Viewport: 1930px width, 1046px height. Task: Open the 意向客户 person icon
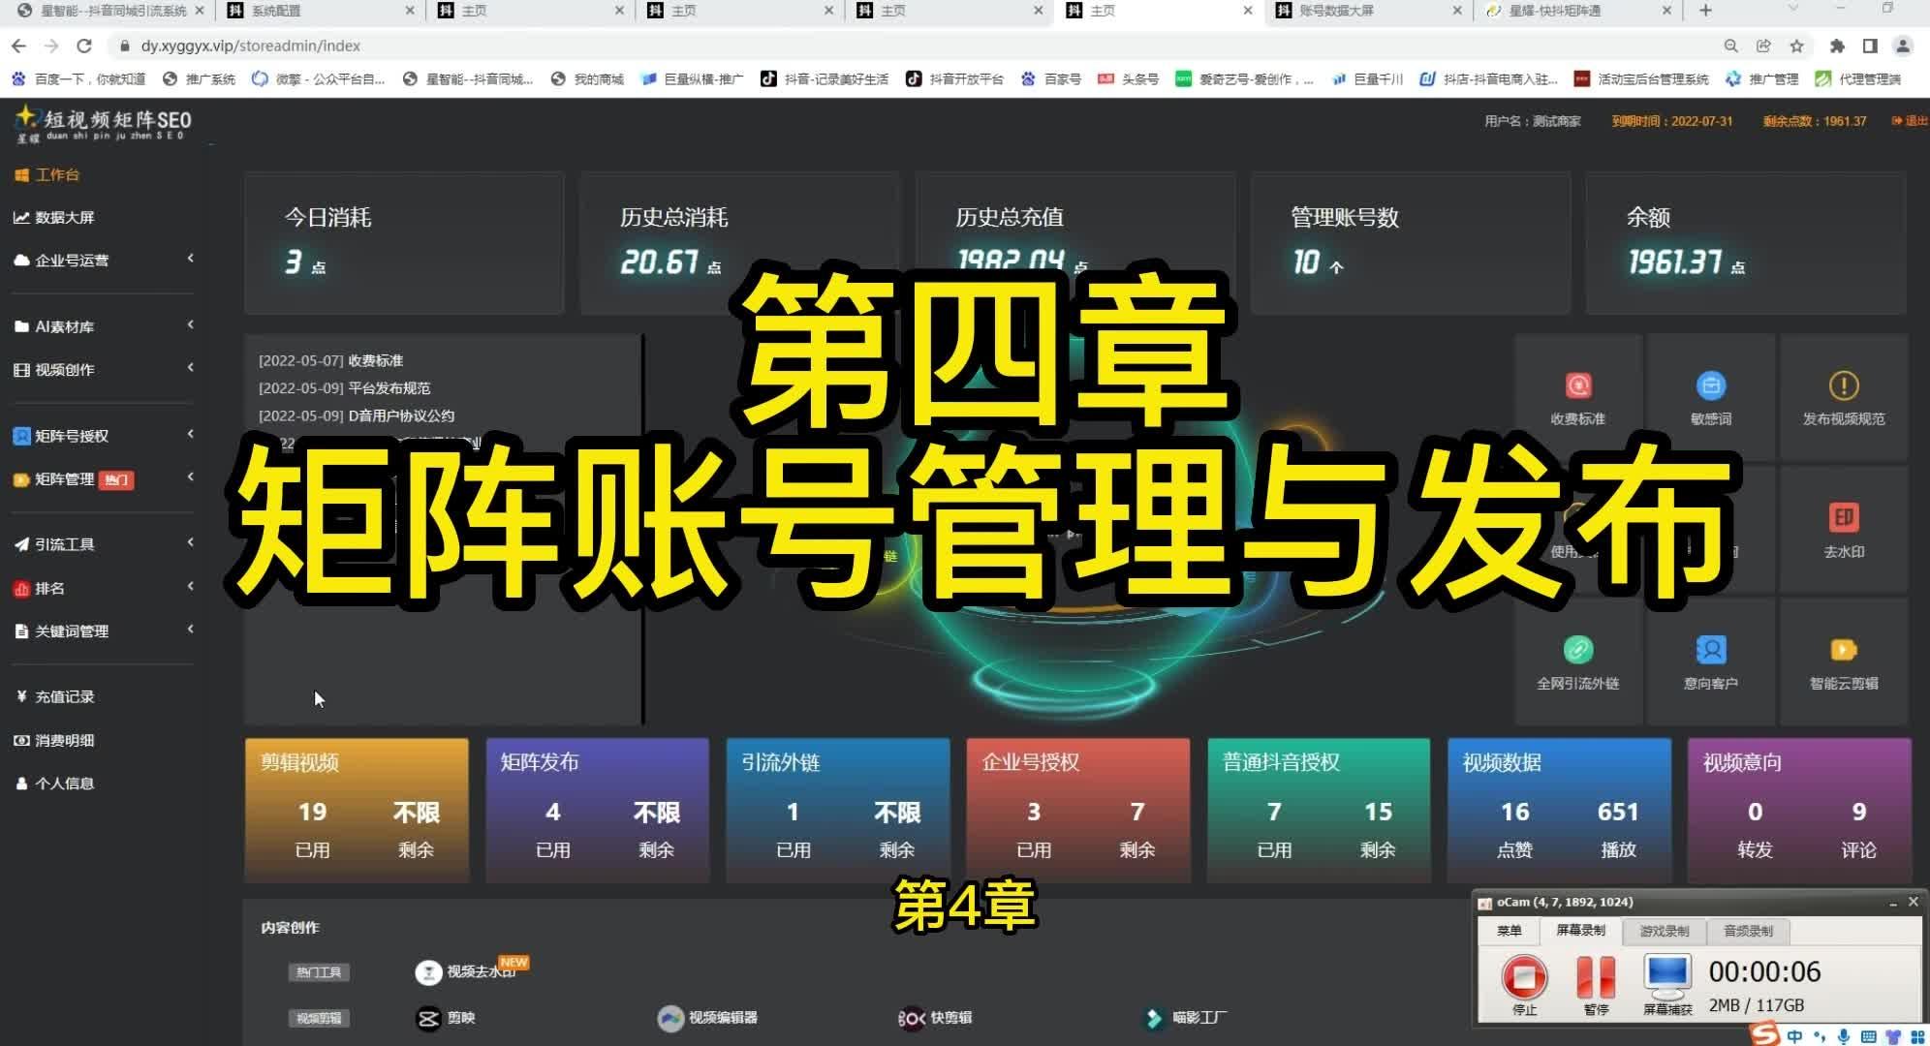1710,650
